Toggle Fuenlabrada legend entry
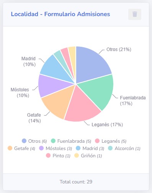 pyautogui.click(x=71, y=141)
